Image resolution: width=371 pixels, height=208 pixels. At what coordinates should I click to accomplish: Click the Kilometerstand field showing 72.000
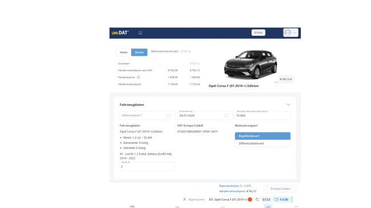point(263,115)
